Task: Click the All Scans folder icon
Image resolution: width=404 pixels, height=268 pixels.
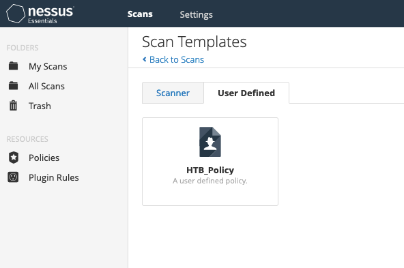Action: tap(13, 85)
